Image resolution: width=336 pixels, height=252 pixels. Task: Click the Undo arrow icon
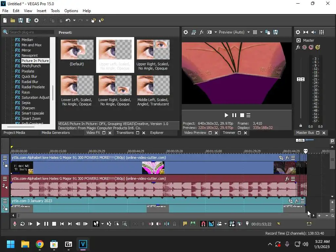point(68,20)
